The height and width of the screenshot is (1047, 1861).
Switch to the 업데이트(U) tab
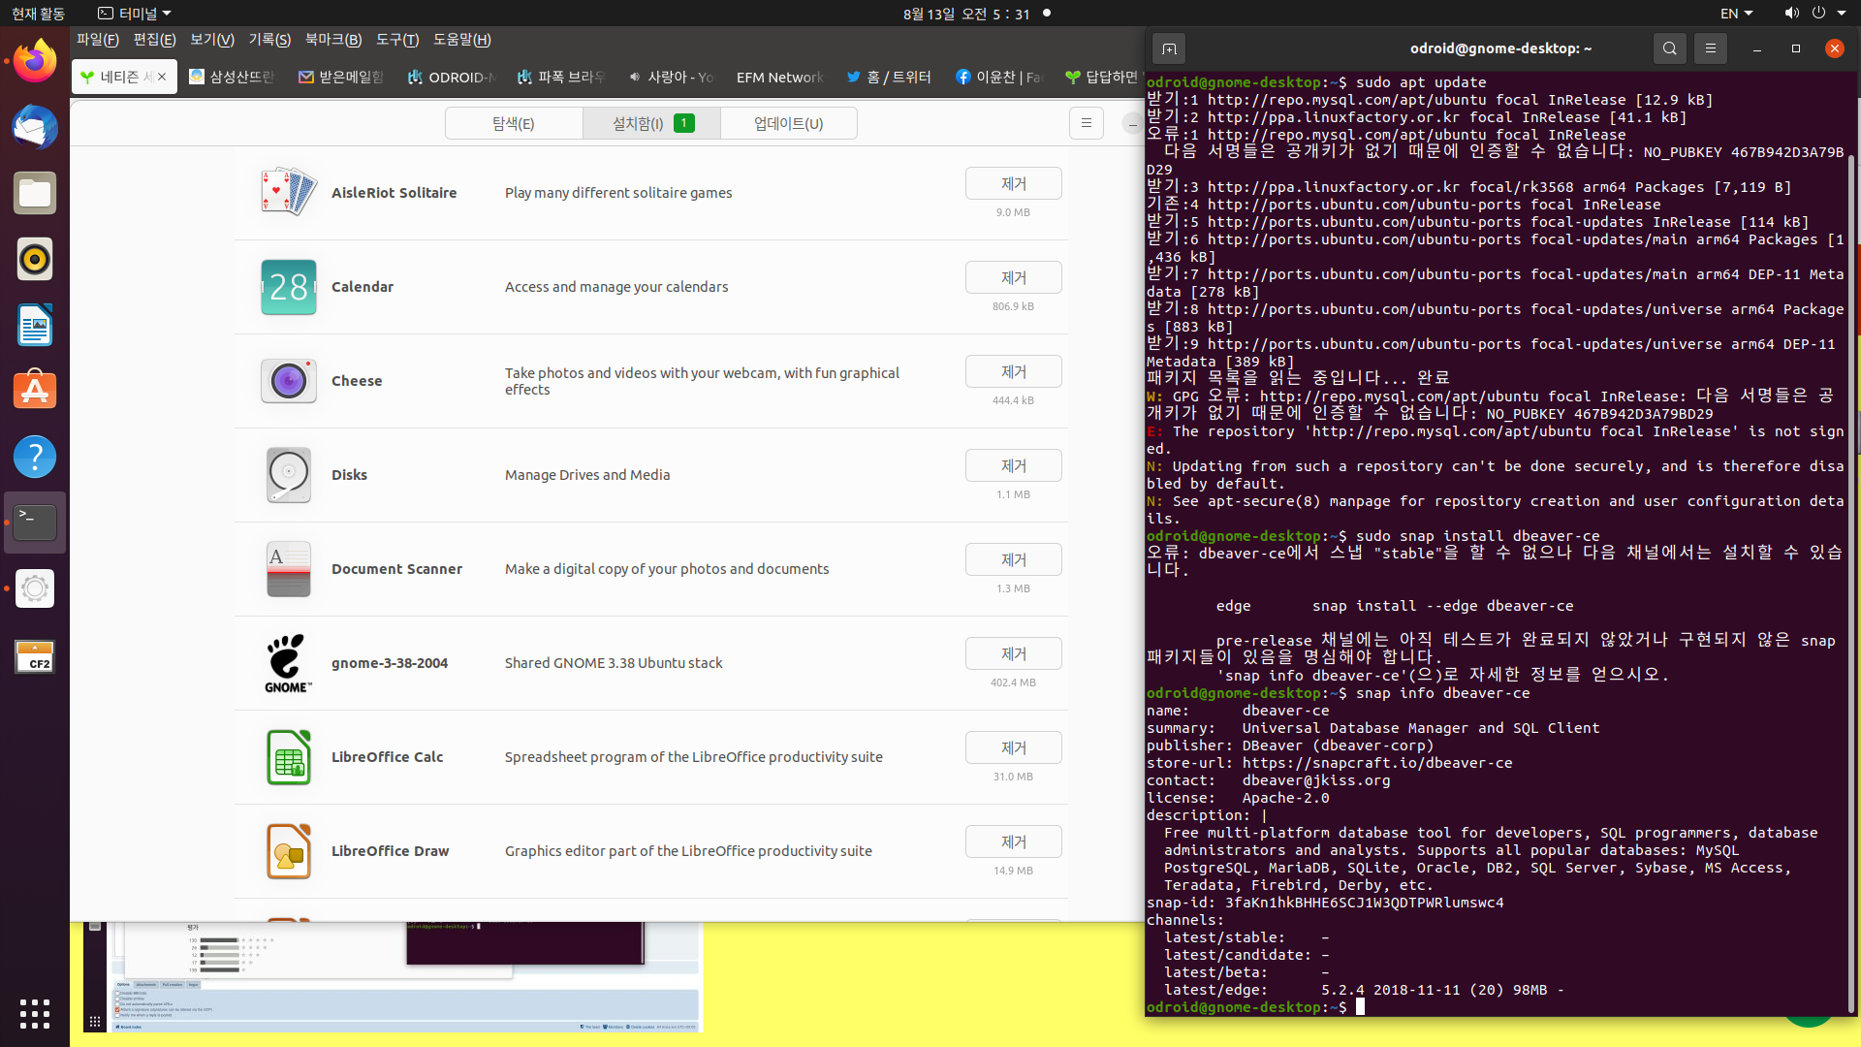(x=789, y=123)
